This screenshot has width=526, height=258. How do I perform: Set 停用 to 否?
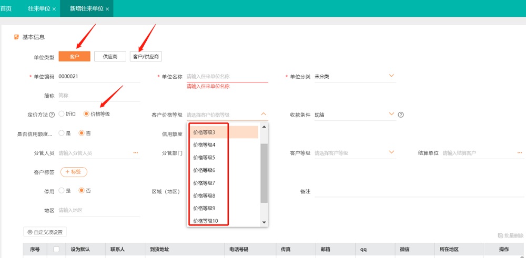(x=82, y=190)
